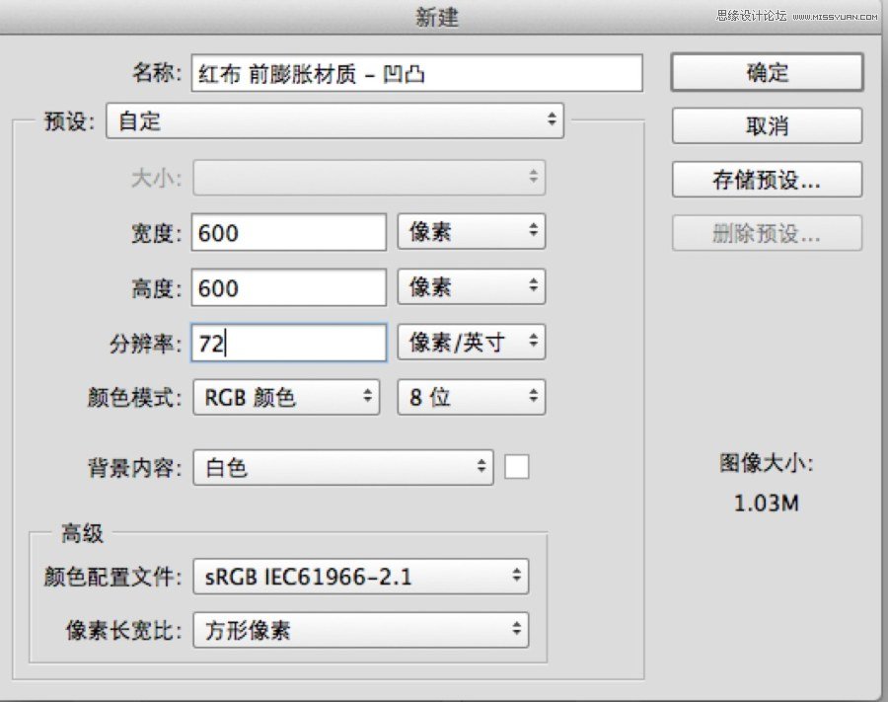The width and height of the screenshot is (888, 702).
Task: Click the 取消 button
Action: pos(767,125)
